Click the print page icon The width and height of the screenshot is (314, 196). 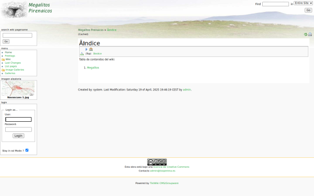click(x=310, y=34)
